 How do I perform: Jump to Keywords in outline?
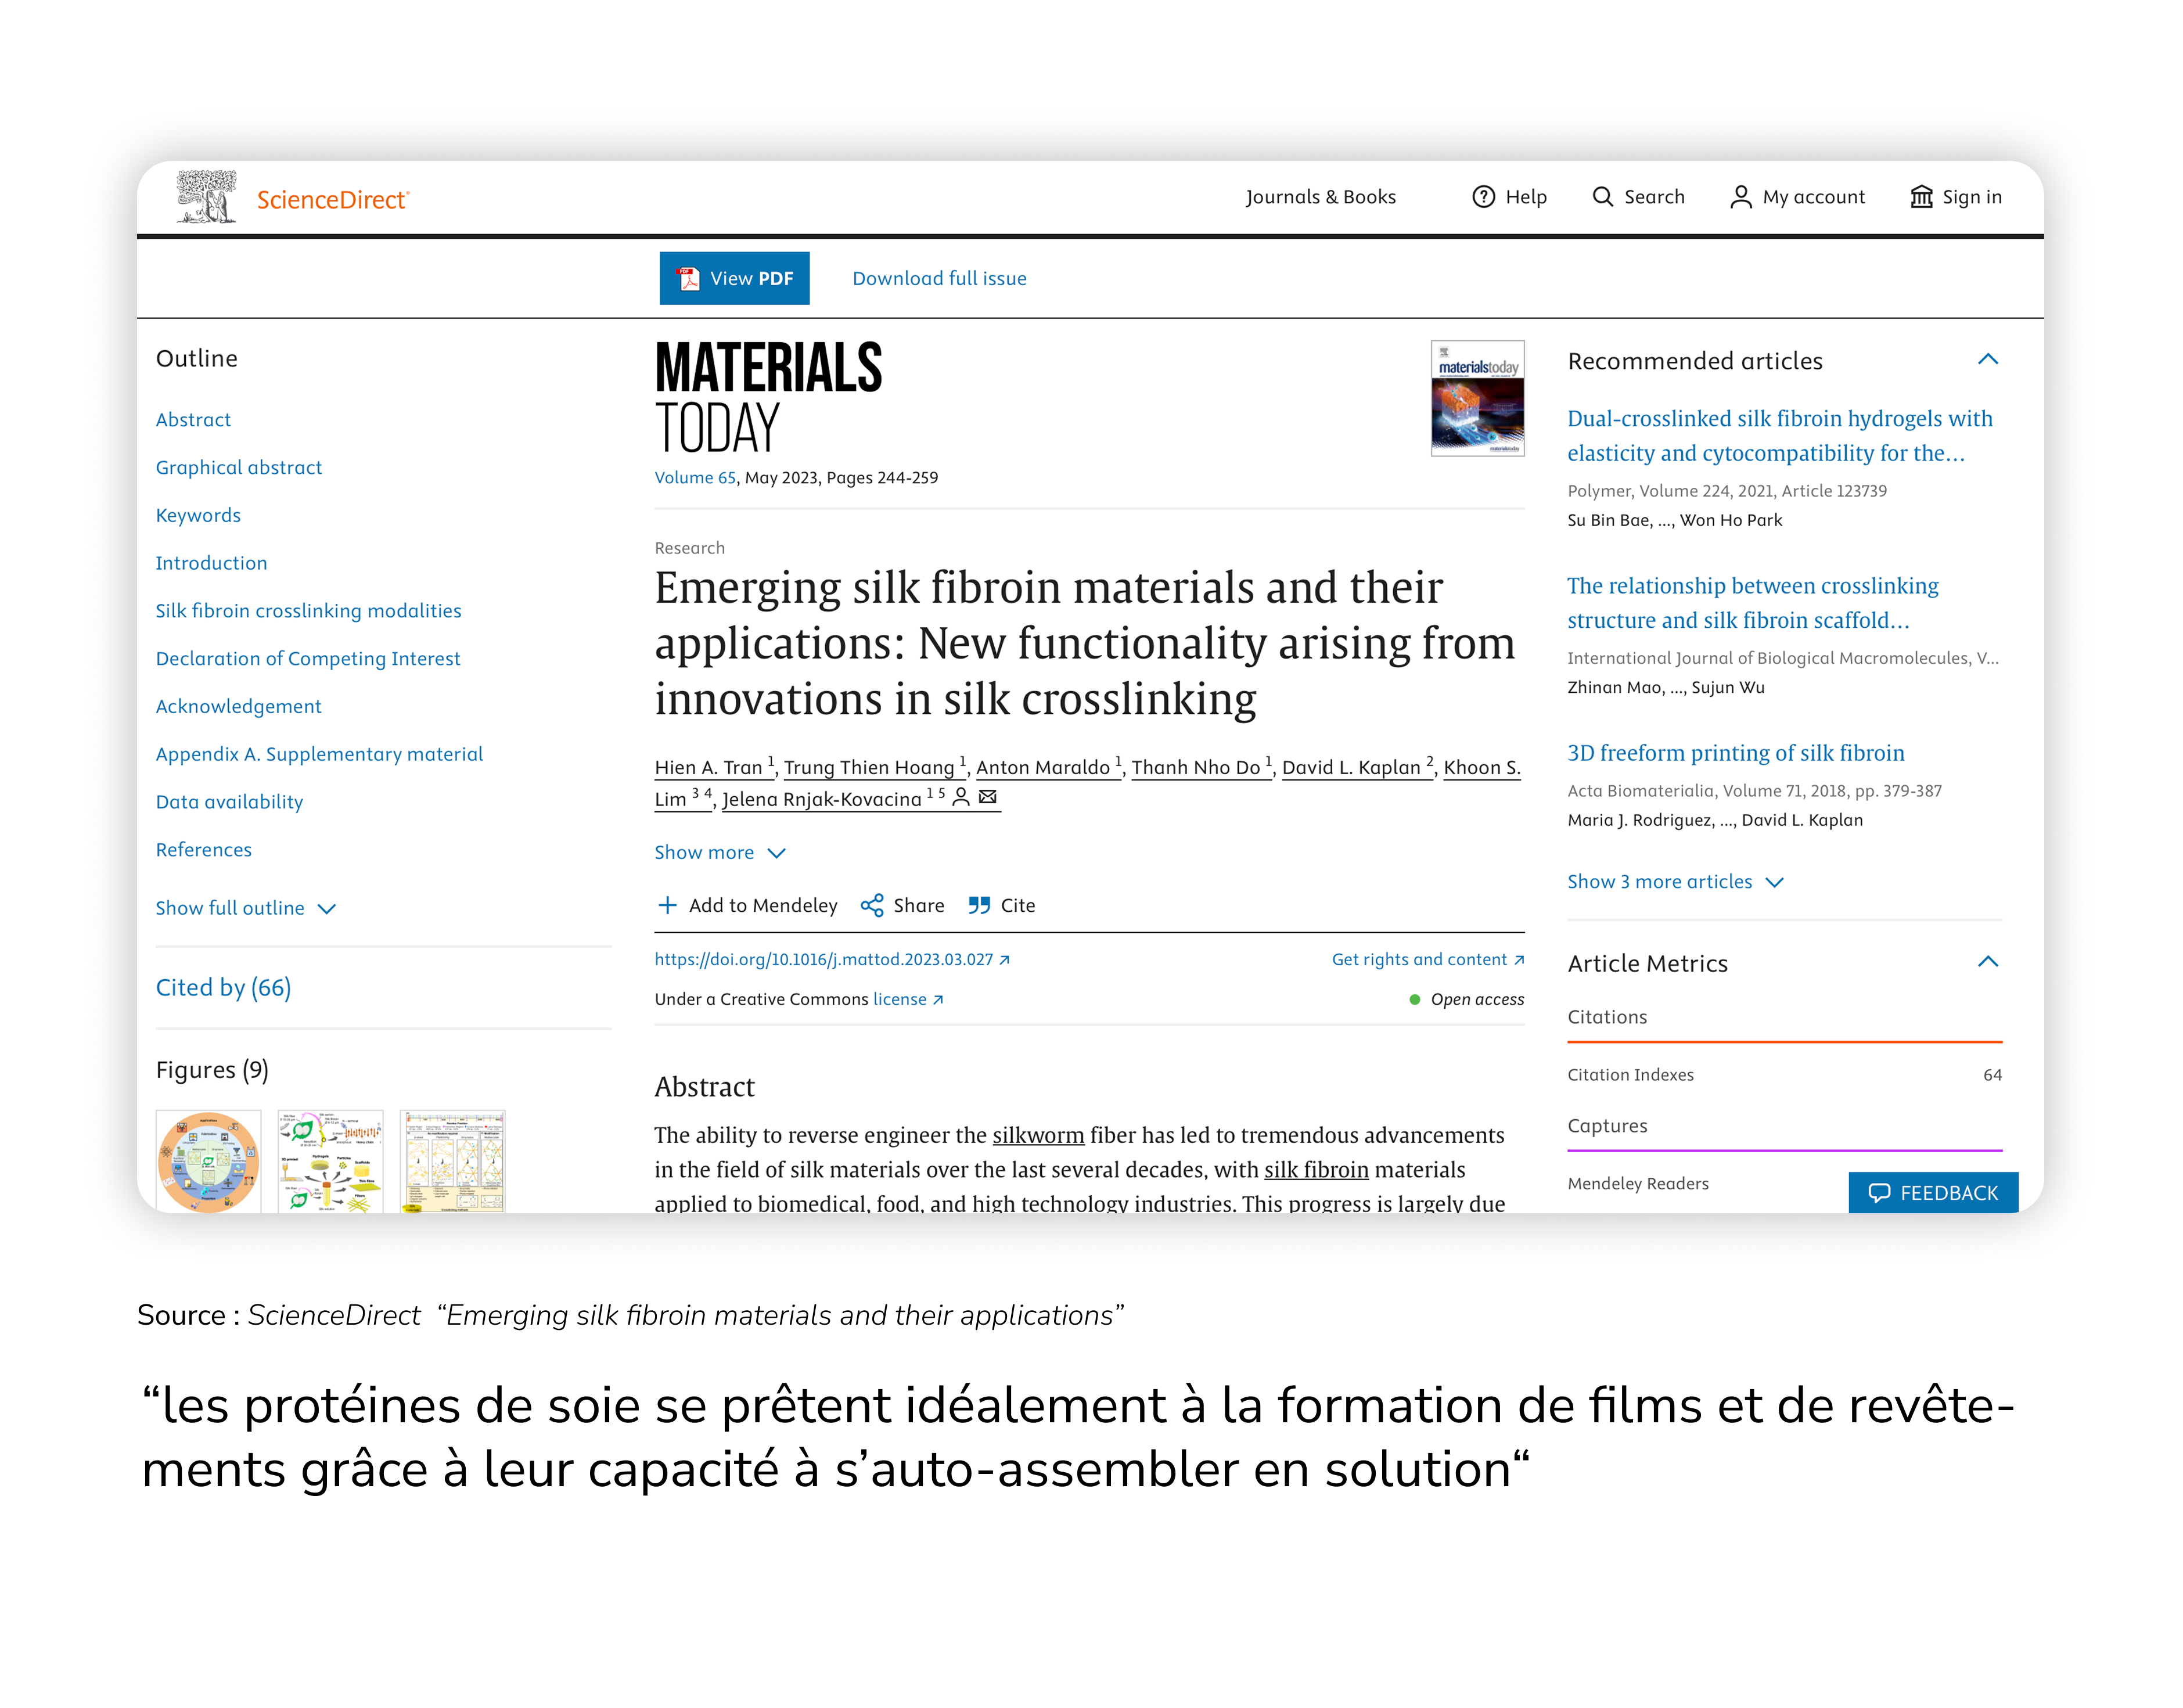point(198,515)
